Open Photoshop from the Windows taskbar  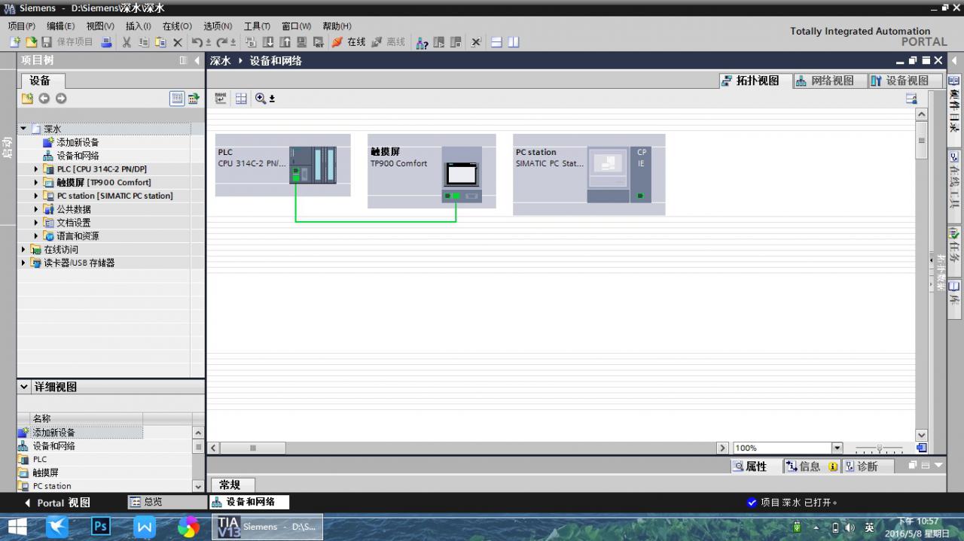(x=101, y=527)
